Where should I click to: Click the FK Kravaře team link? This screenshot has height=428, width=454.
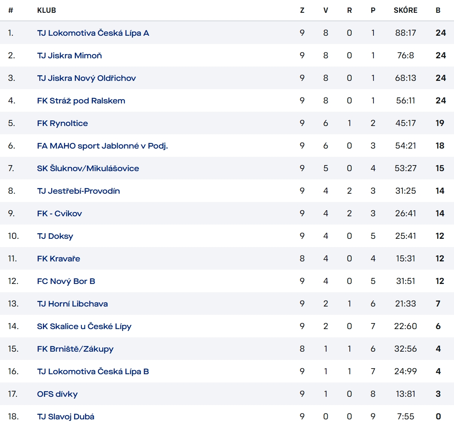click(x=58, y=259)
